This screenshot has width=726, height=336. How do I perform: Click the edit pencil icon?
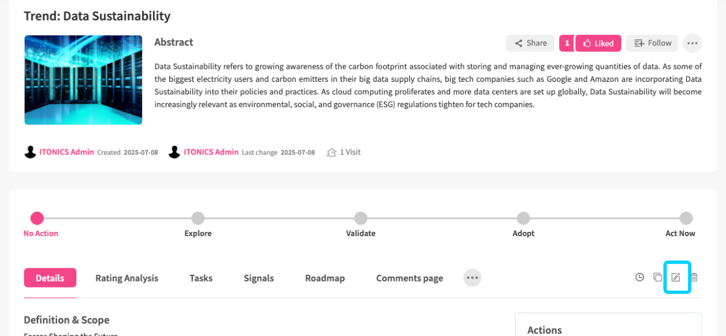676,277
